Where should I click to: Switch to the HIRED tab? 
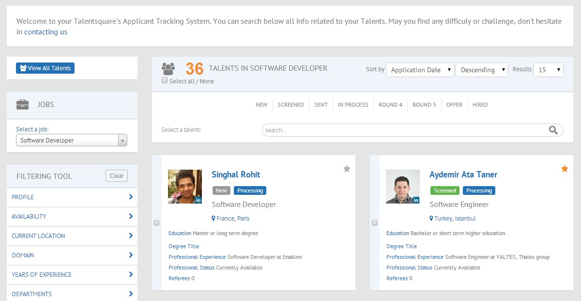click(x=480, y=105)
